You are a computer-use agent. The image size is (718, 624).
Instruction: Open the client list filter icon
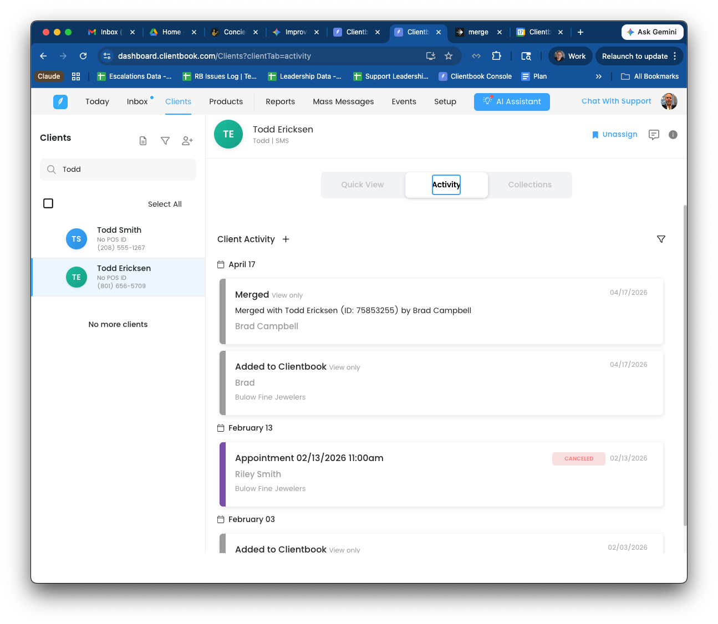165,141
